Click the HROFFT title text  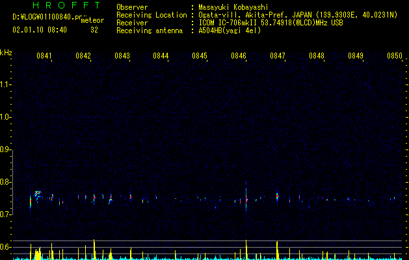click(x=66, y=5)
